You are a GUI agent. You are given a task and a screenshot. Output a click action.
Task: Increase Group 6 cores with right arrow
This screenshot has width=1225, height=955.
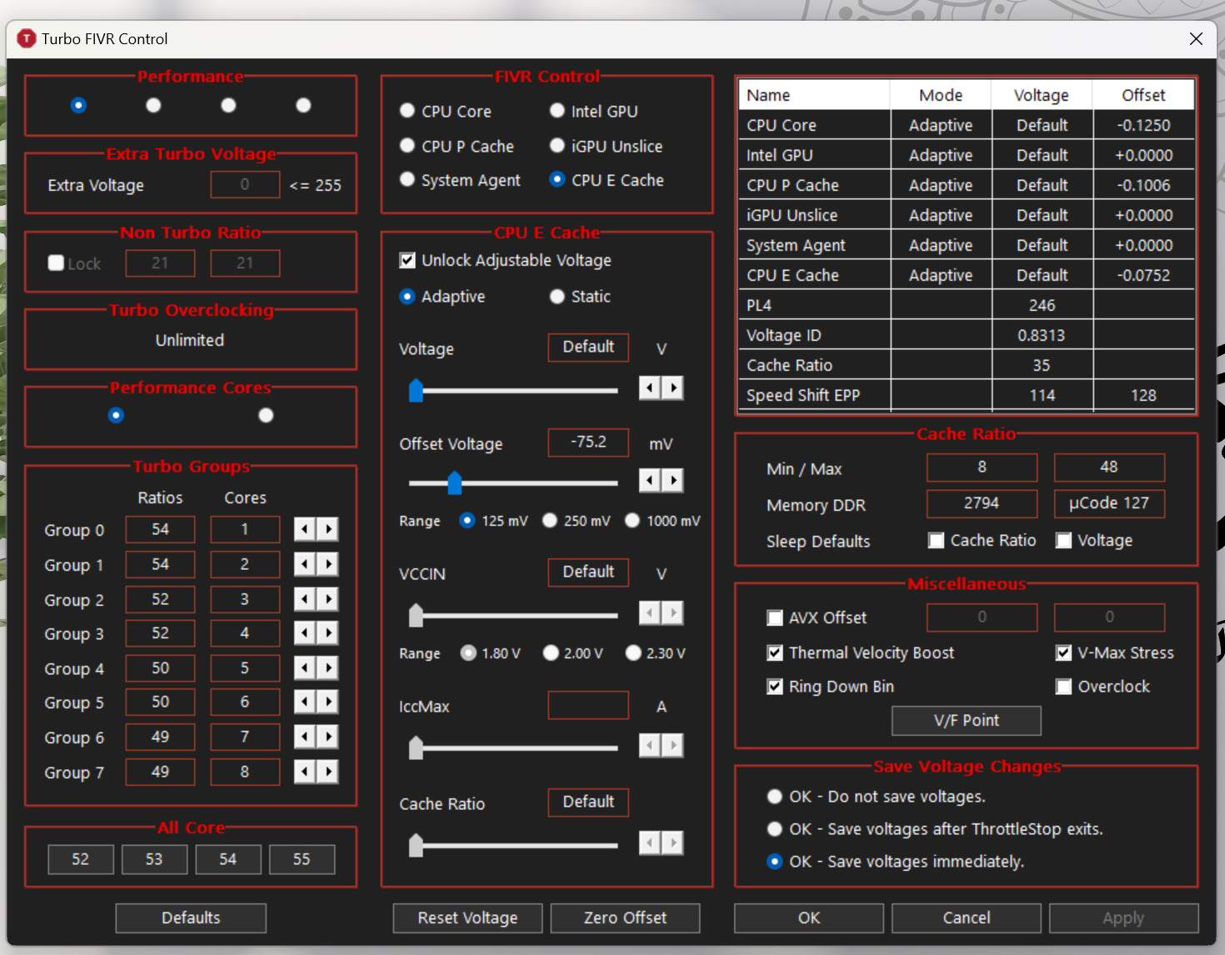coord(328,737)
